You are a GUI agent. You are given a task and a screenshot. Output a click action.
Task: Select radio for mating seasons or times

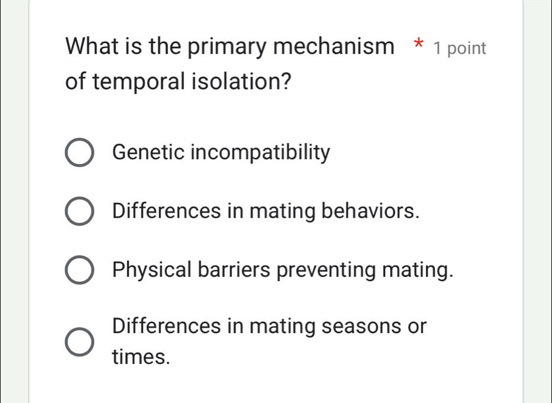click(x=79, y=342)
